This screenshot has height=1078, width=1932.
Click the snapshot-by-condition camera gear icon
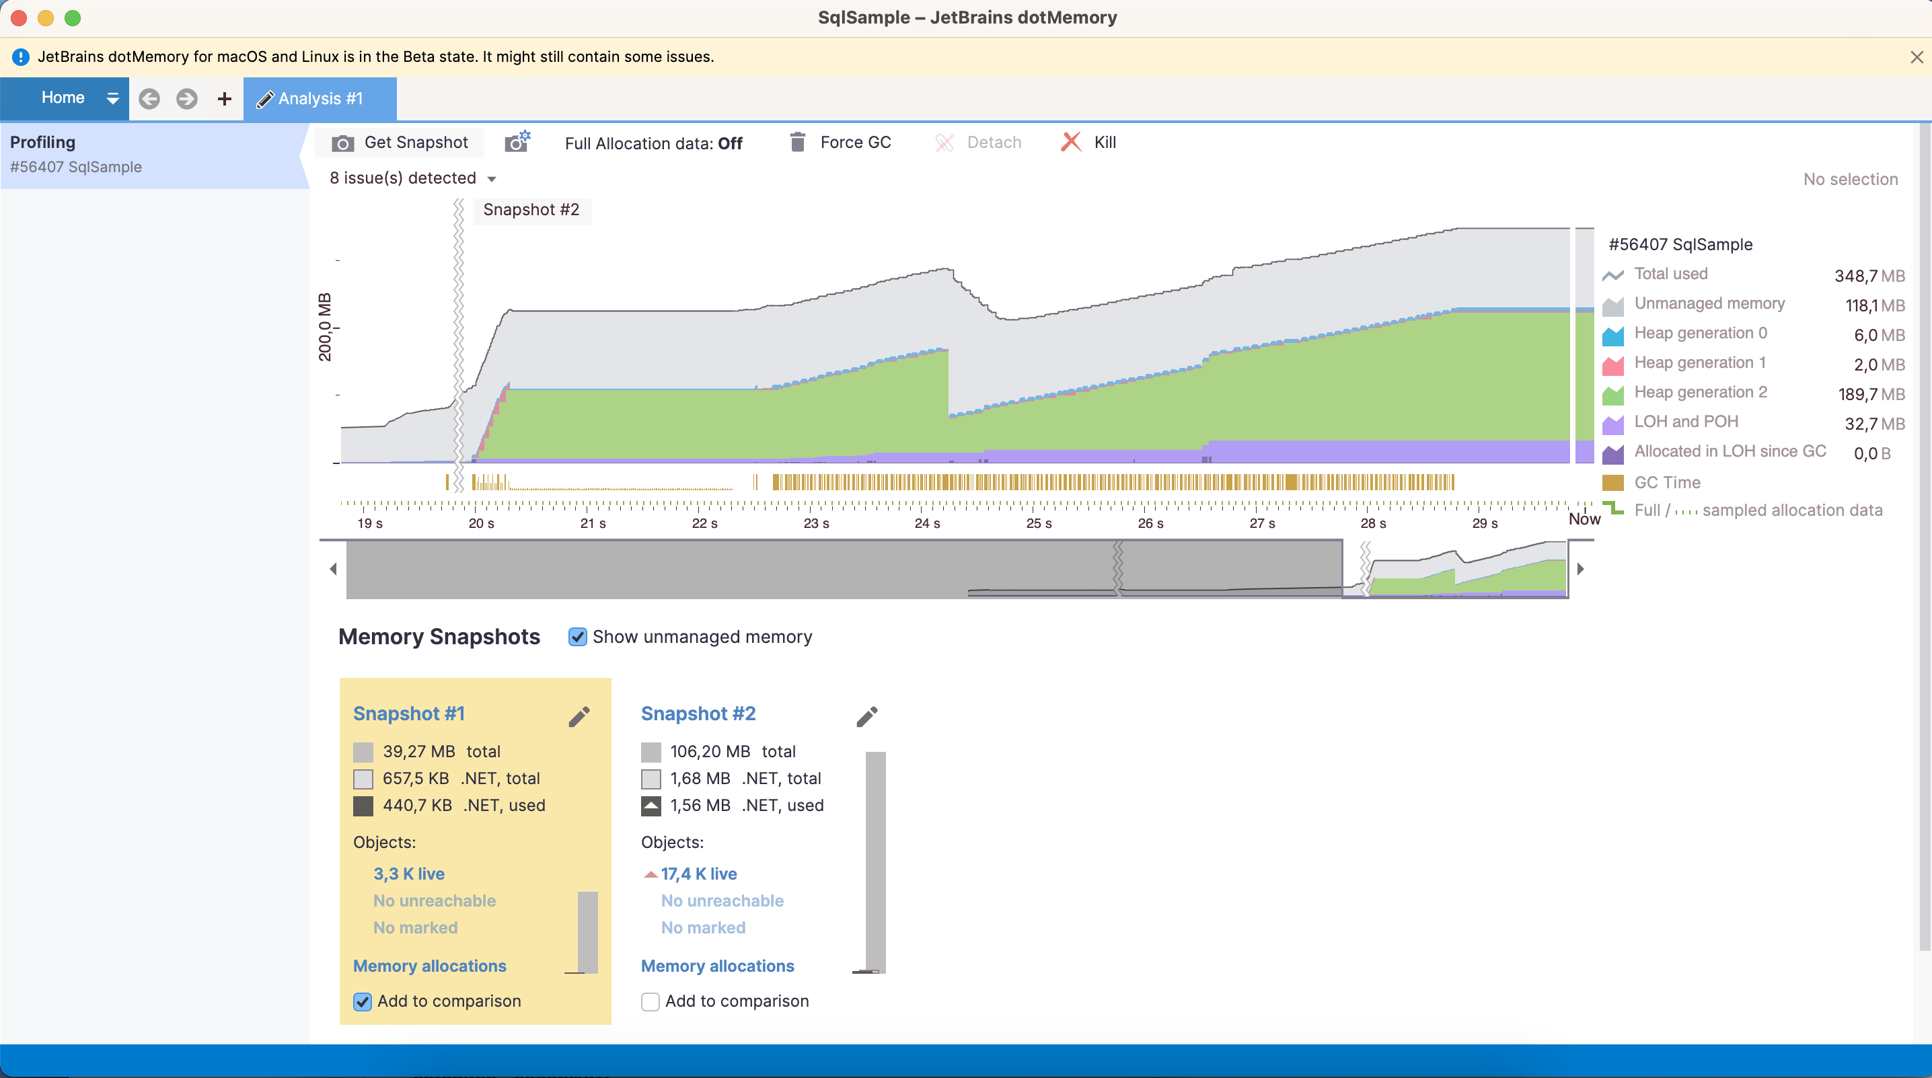(x=517, y=142)
